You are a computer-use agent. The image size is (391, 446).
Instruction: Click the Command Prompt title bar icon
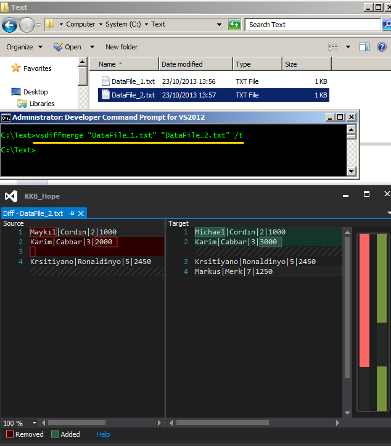tap(6, 117)
